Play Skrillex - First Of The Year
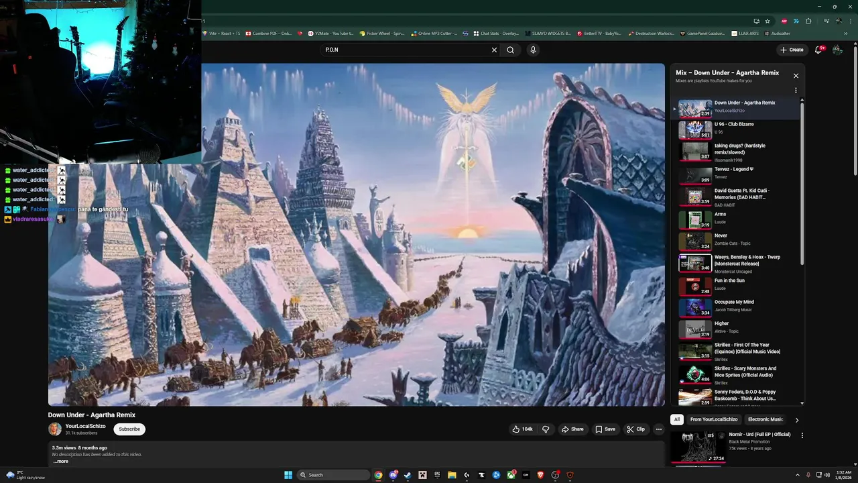Viewport: 858px width, 483px height. tap(736, 351)
